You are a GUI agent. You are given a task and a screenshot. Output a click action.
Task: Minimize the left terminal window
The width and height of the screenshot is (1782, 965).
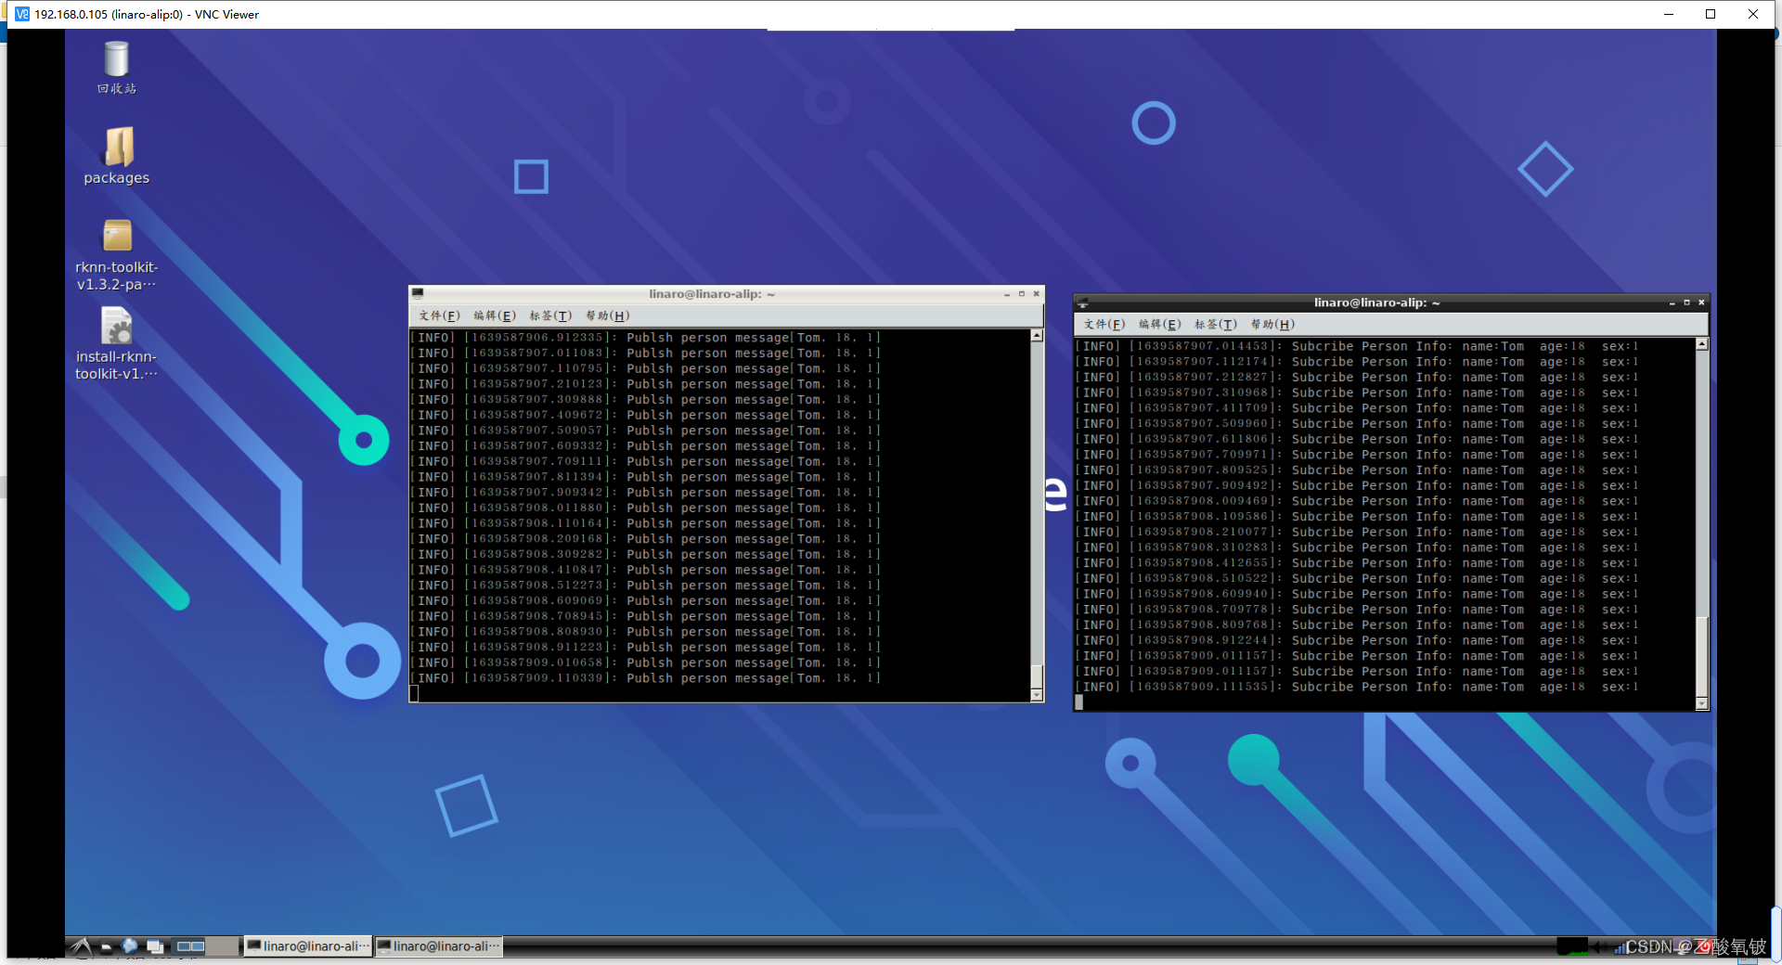[1007, 294]
